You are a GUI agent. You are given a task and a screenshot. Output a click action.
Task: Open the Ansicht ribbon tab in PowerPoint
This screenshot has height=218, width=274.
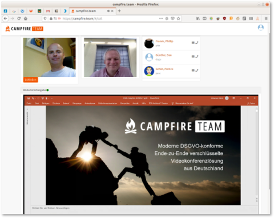click(135, 104)
